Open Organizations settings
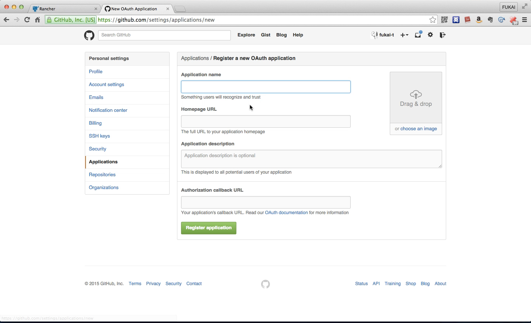Viewport: 531px width, 323px height. pos(127,188)
